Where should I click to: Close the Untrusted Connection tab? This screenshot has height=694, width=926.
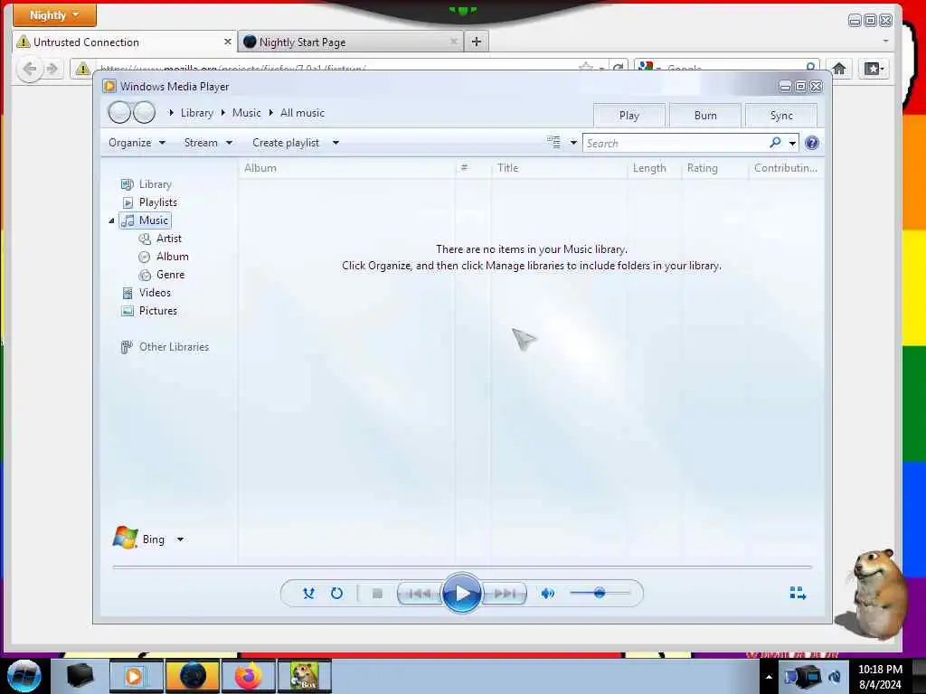227,42
